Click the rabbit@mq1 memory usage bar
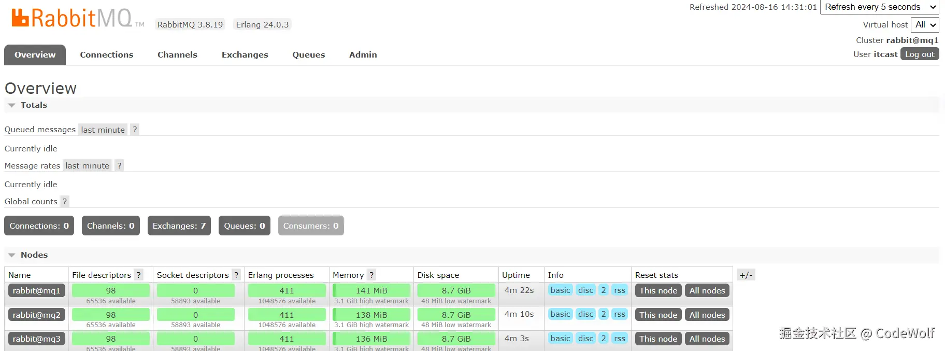The height and width of the screenshot is (351, 945). coord(371,290)
